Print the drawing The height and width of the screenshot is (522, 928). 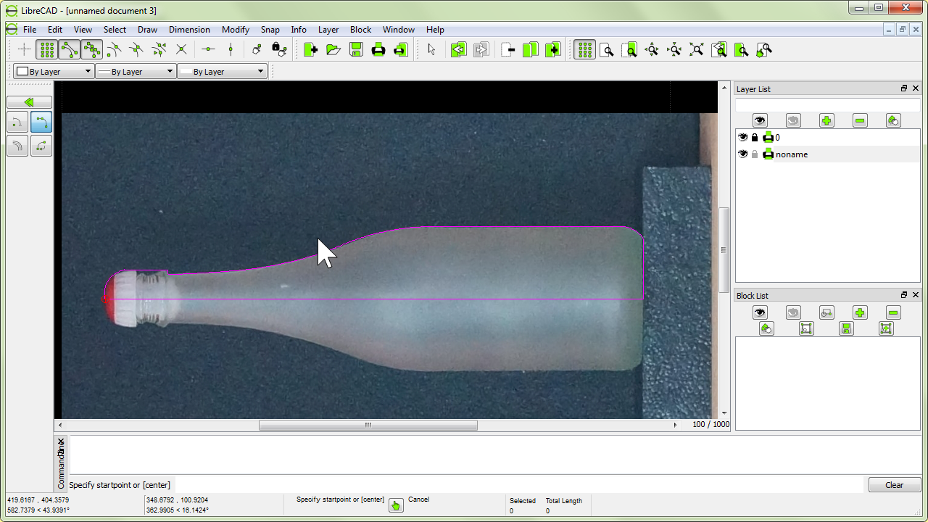click(378, 49)
